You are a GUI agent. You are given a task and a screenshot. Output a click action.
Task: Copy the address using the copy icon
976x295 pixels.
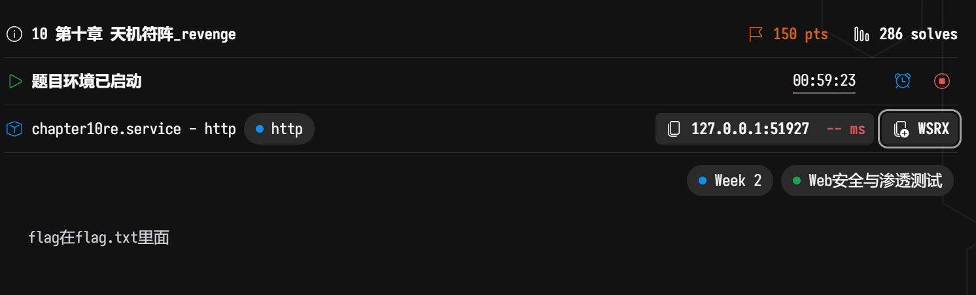coord(674,129)
